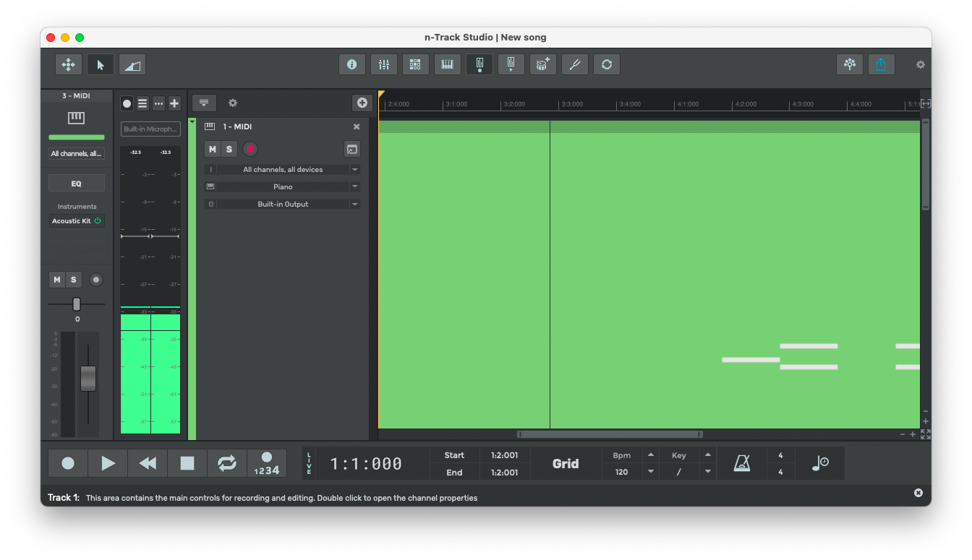Screen dimensions: 972x560
Task: Open track list settings gear icon
Action: pos(233,103)
